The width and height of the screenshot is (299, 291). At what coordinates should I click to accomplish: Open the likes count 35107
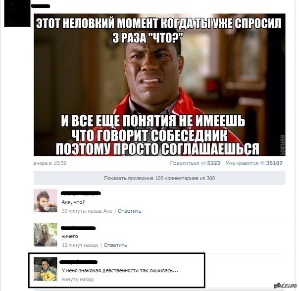pyautogui.click(x=274, y=163)
